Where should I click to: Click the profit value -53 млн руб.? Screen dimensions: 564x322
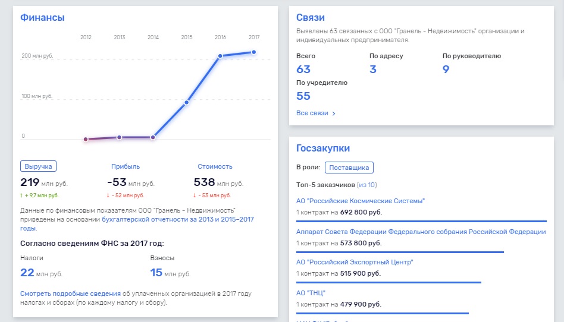pos(131,182)
